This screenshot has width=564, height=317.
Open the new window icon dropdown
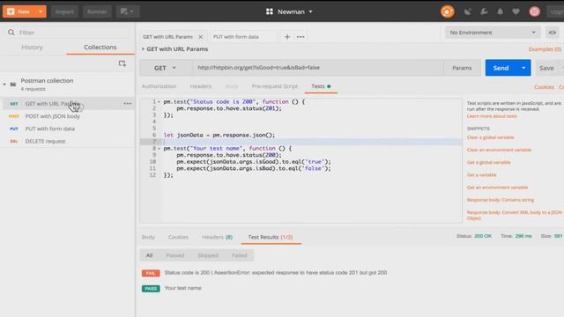click(x=127, y=11)
